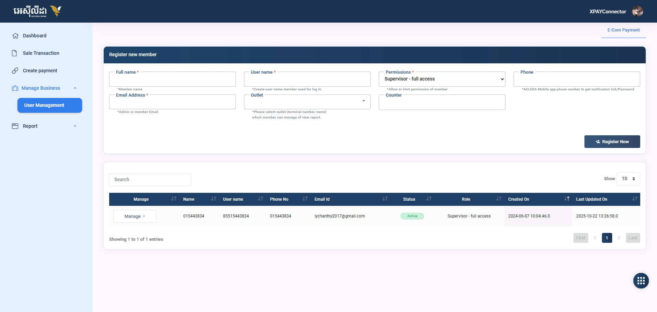Image resolution: width=657 pixels, height=312 pixels.
Task: Sort table by Status column
Action: (x=429, y=199)
